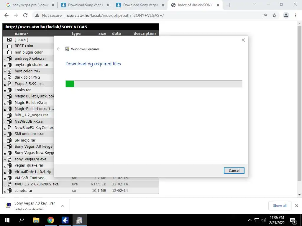The image size is (302, 226).
Task: Close the Index of /laciak/SONY tab
Action: point(218,5)
